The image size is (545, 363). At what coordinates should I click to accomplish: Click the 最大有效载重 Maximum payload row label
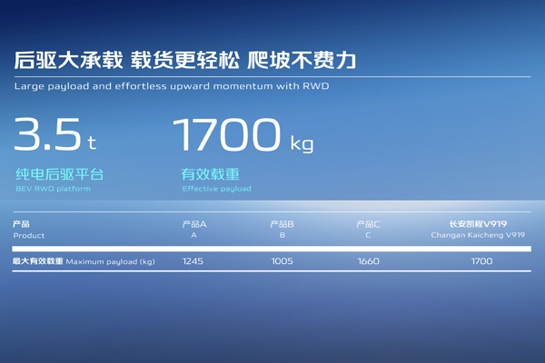[84, 261]
